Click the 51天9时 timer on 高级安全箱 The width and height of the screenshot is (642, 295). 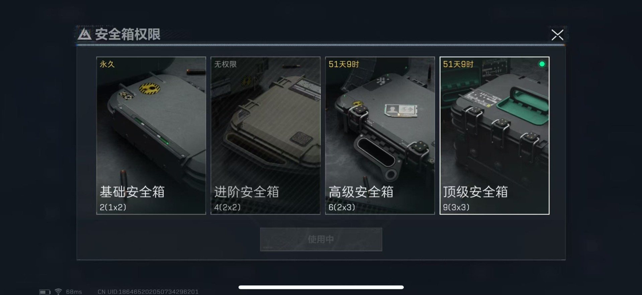click(x=344, y=64)
